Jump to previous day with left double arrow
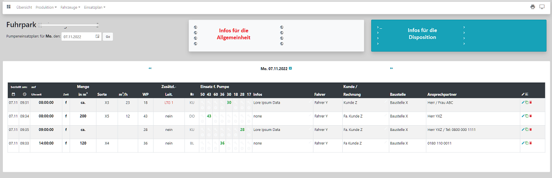Screen dimensions: 552x178 pos(150,68)
